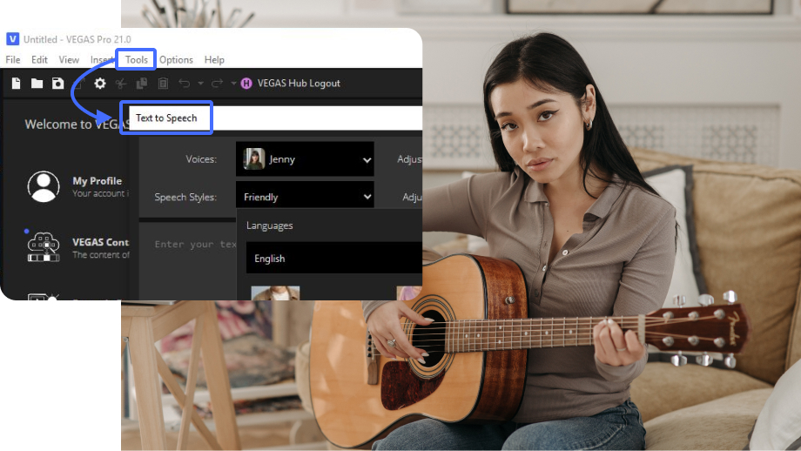Open project properties with the gear icon
Screen dimensions: 801x451
(100, 84)
